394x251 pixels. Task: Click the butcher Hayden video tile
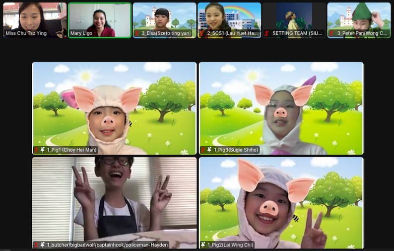[114, 203]
